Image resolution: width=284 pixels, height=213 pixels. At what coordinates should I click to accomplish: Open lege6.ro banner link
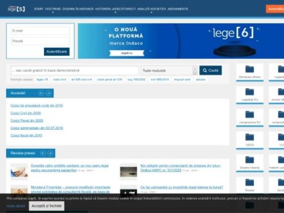coord(126,53)
